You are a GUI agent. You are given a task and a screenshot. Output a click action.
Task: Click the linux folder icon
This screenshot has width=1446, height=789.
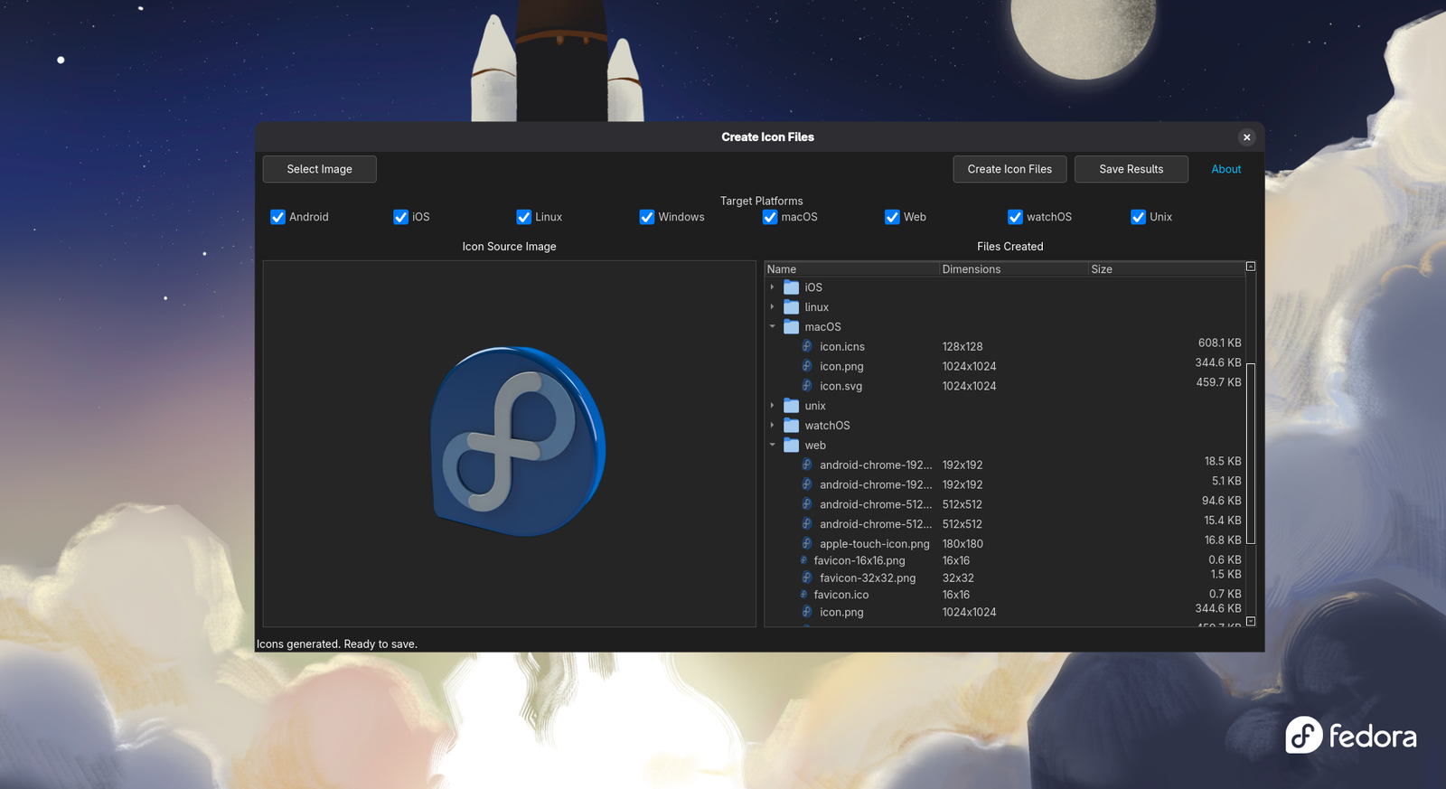click(x=791, y=307)
